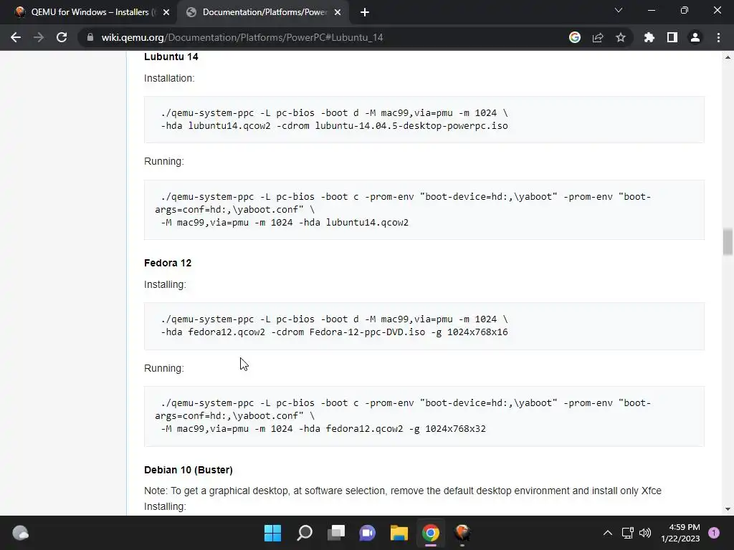This screenshot has height=550, width=734.
Task: Share this page icon
Action: [x=598, y=37]
